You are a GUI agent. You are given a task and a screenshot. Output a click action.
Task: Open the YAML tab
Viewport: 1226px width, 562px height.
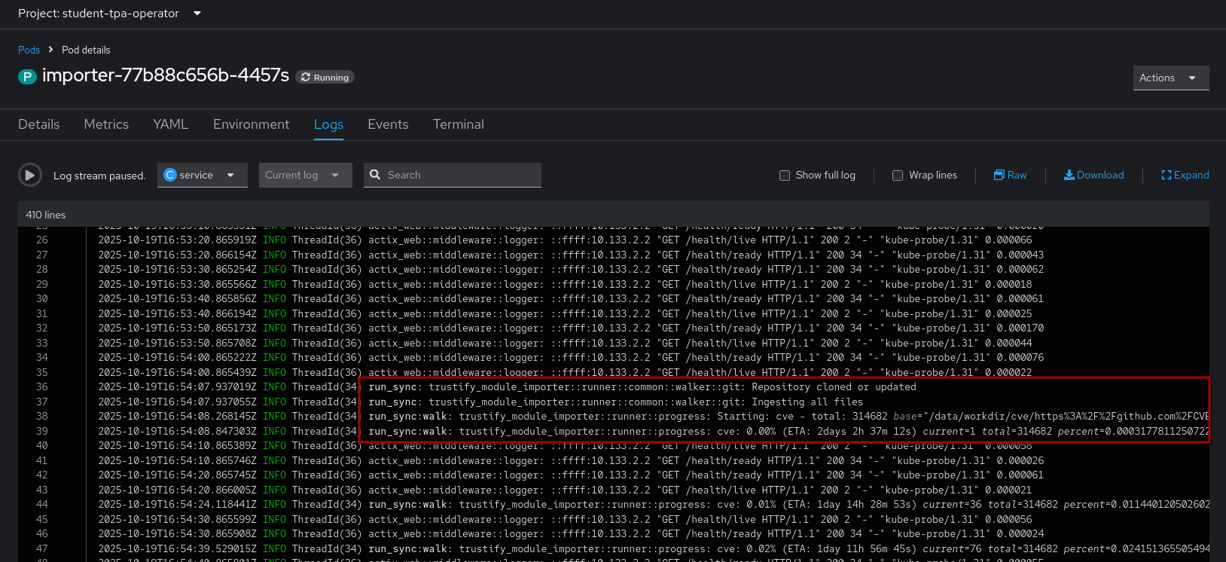171,124
